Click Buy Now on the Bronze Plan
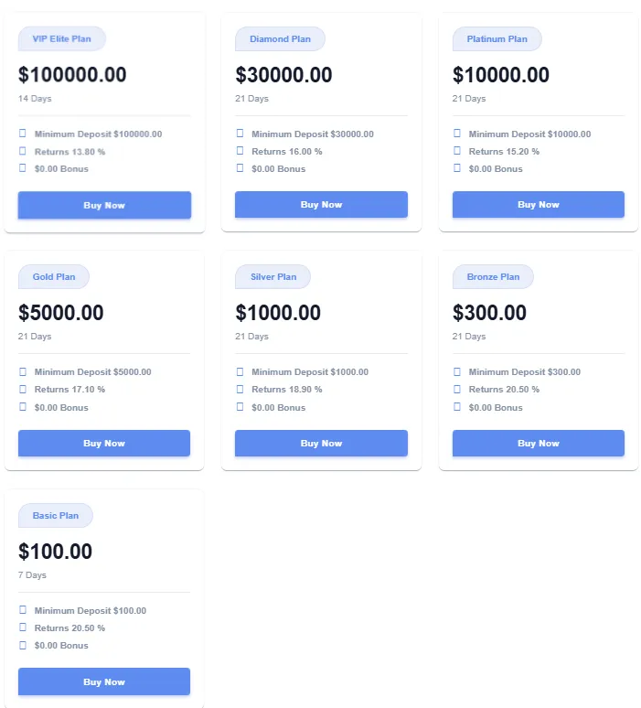 point(539,444)
